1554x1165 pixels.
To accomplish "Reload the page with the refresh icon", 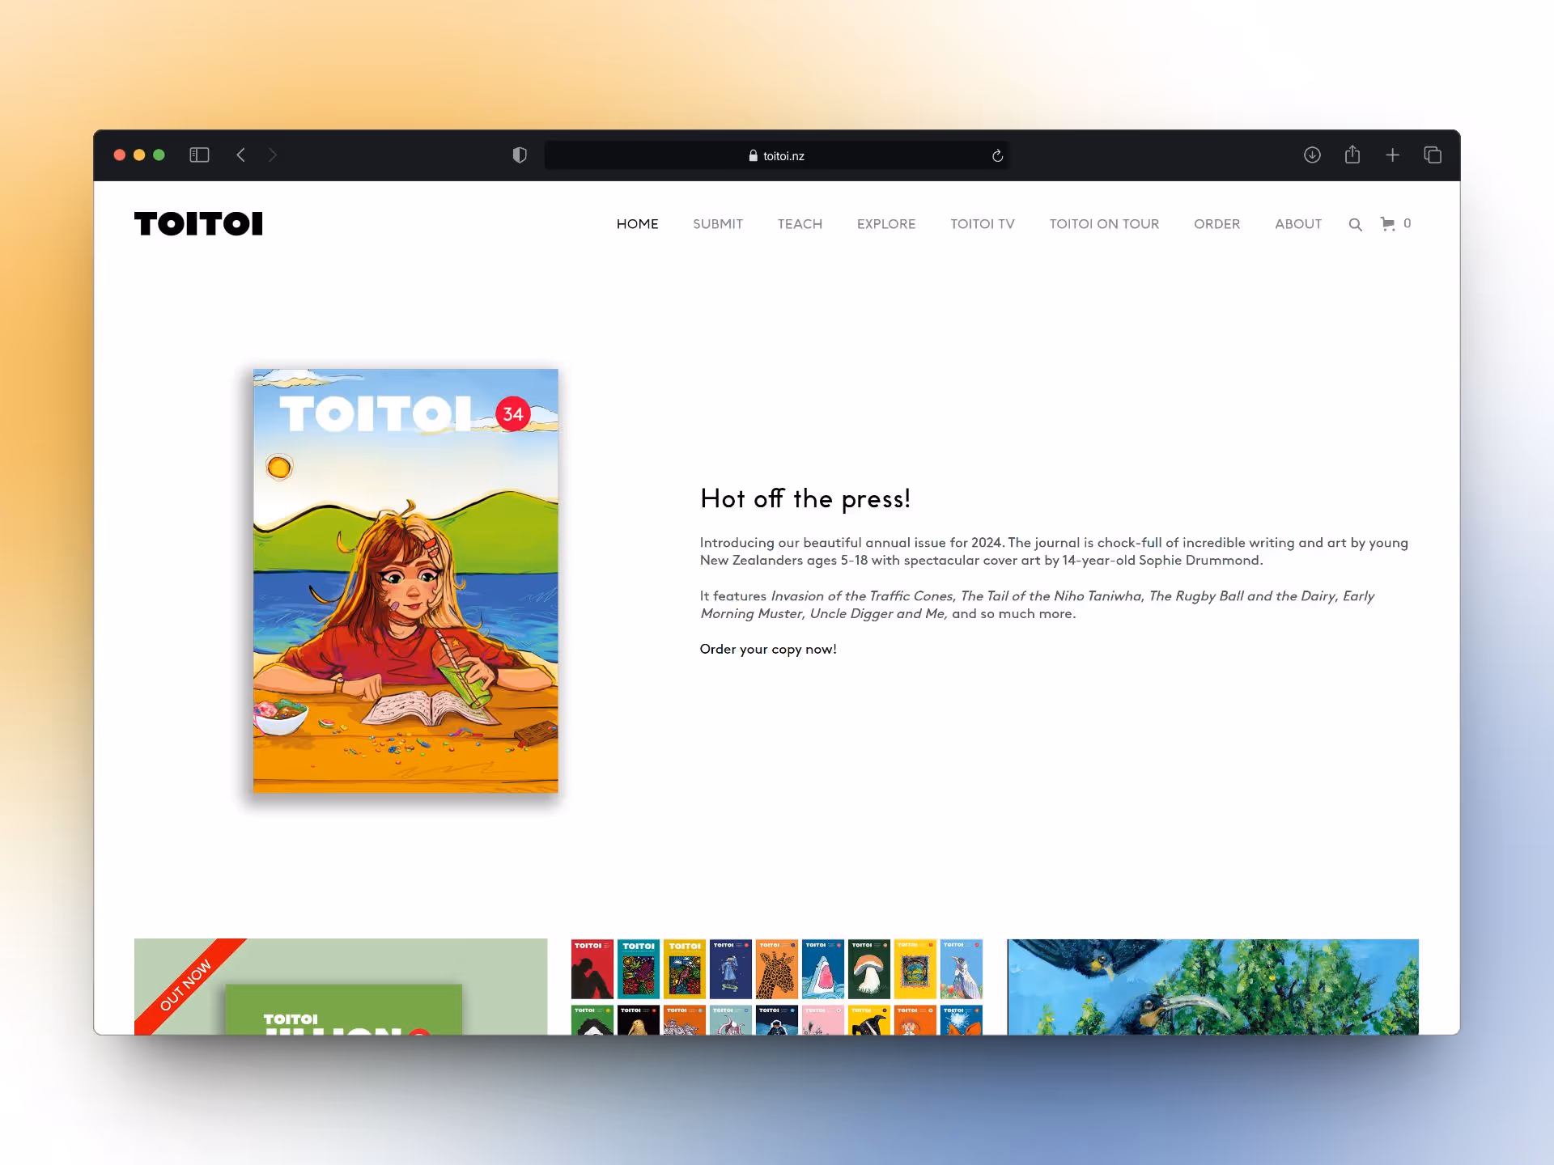I will [997, 155].
